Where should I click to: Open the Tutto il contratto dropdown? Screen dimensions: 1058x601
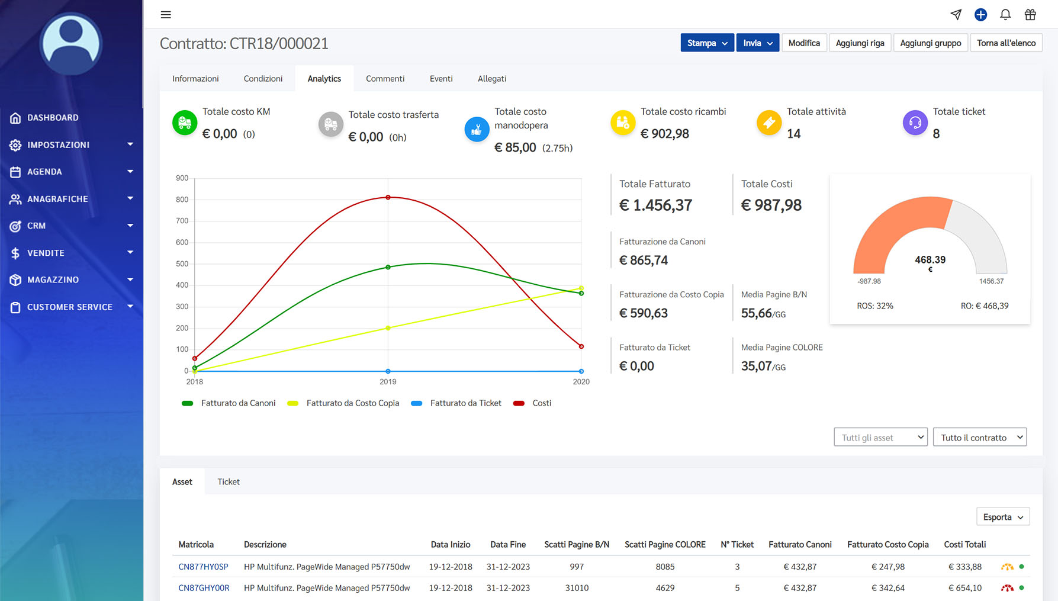pos(979,437)
